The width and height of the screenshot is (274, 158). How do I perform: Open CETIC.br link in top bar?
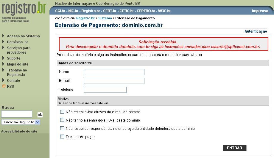pos(127,11)
